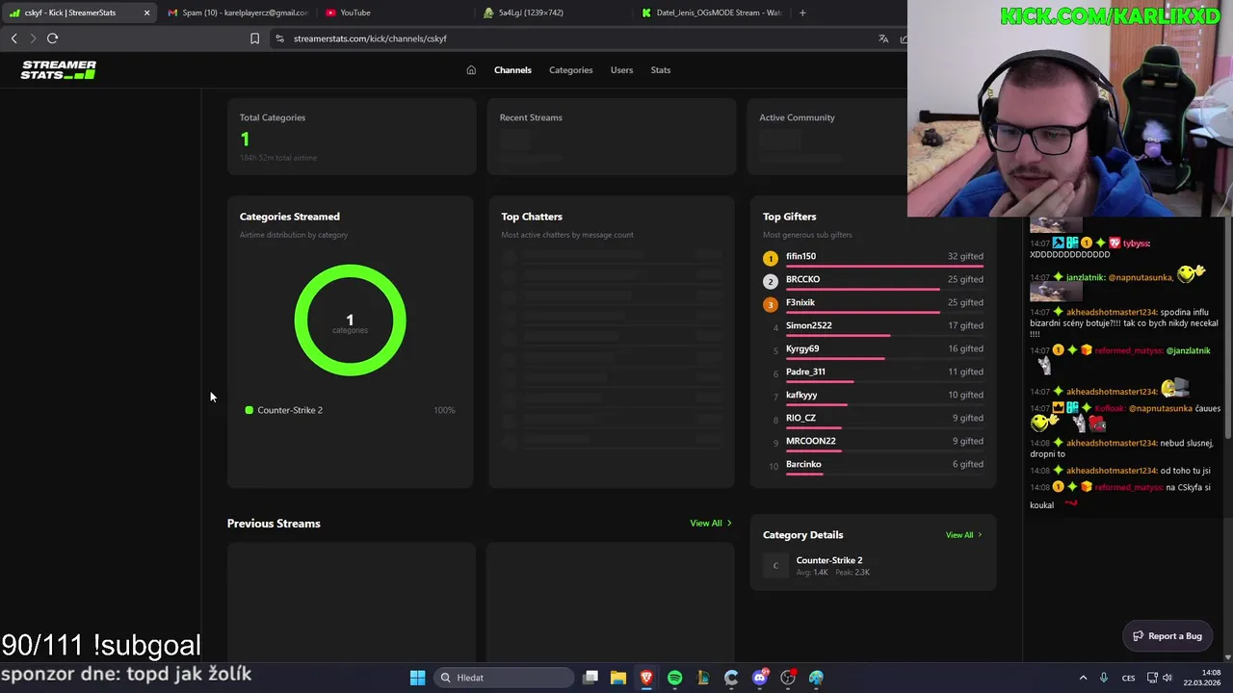This screenshot has width=1233, height=693.
Task: Click the CES keyboard language indicator
Action: pos(1128,678)
